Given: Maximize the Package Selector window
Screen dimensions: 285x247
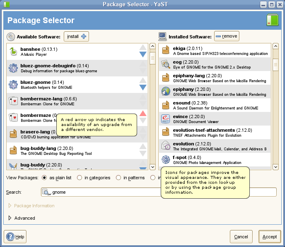Looking at the screenshot, I should click(272, 5).
